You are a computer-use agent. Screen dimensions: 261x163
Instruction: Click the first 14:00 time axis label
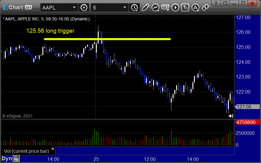pos(53,159)
